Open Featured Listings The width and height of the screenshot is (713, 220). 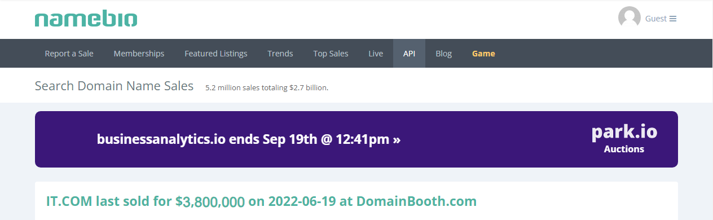coord(216,54)
